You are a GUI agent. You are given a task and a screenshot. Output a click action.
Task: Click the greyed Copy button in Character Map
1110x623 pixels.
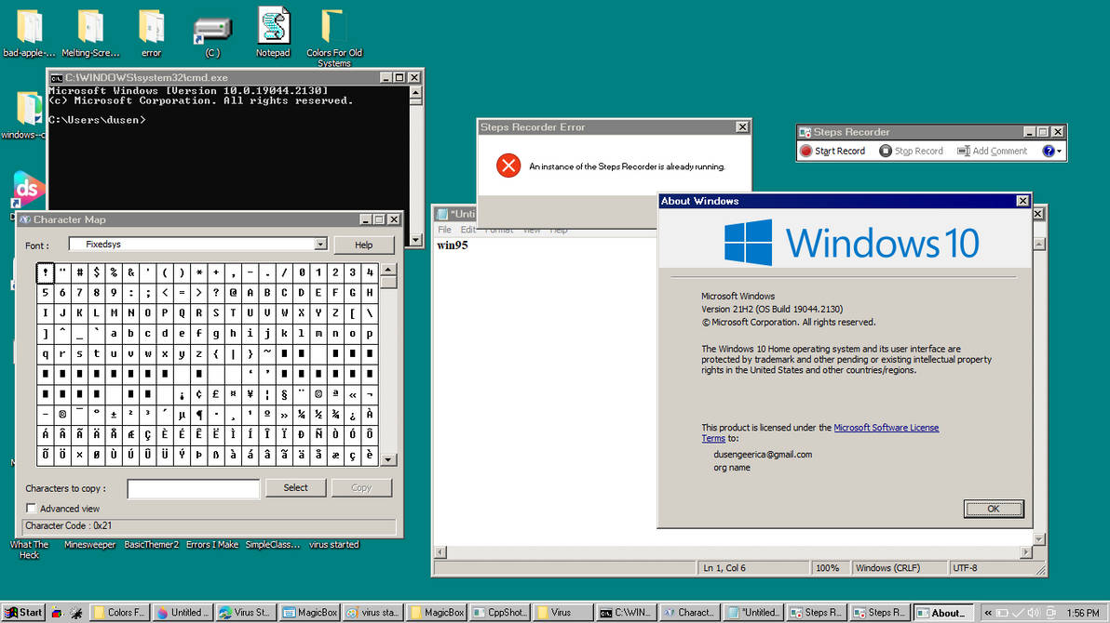pyautogui.click(x=361, y=488)
